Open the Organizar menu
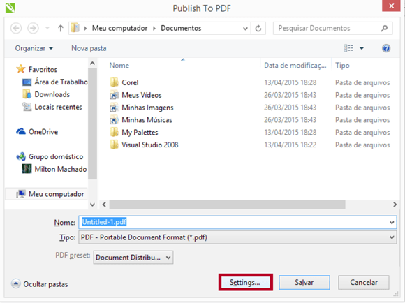 [x=34, y=48]
